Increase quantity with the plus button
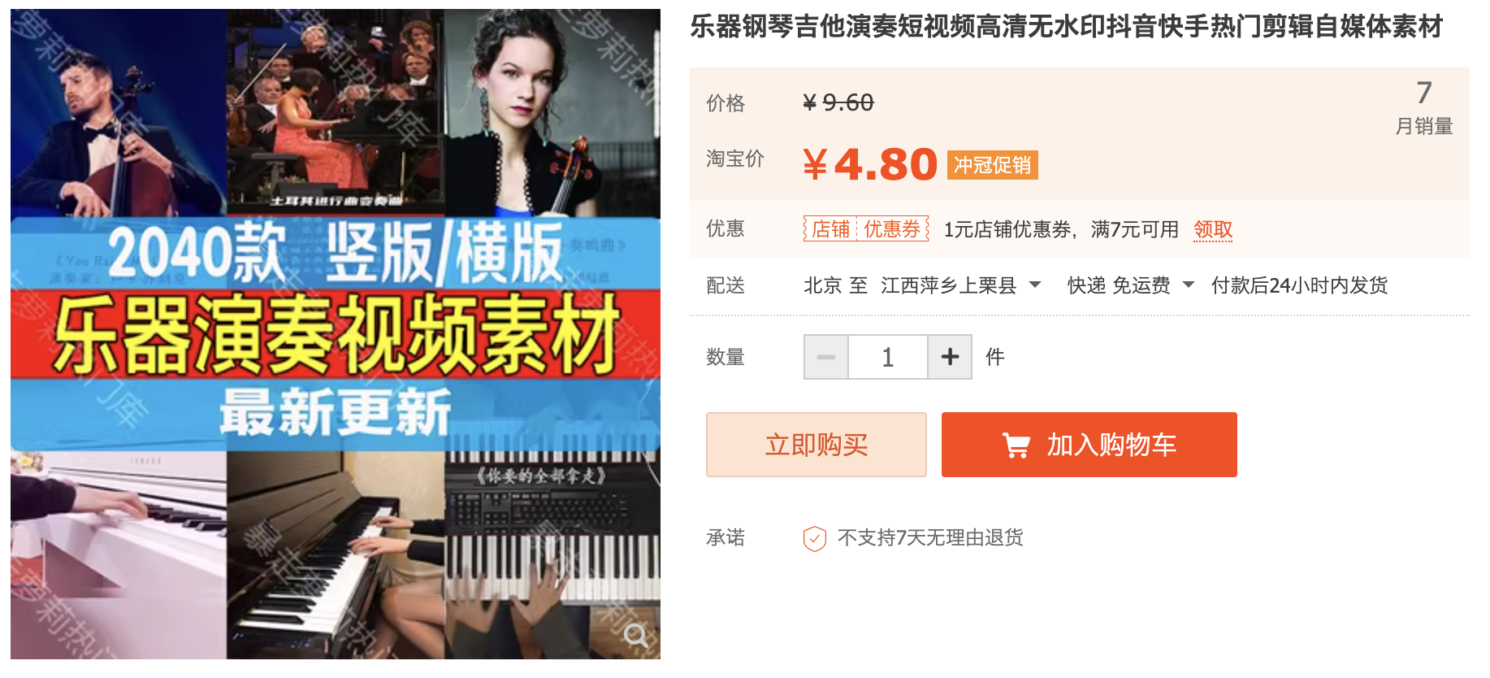This screenshot has height=678, width=1490. [950, 357]
